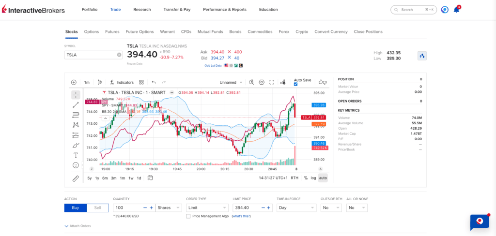Set chart range to 1w
Viewport: 496px width, 236px height.
131,178
